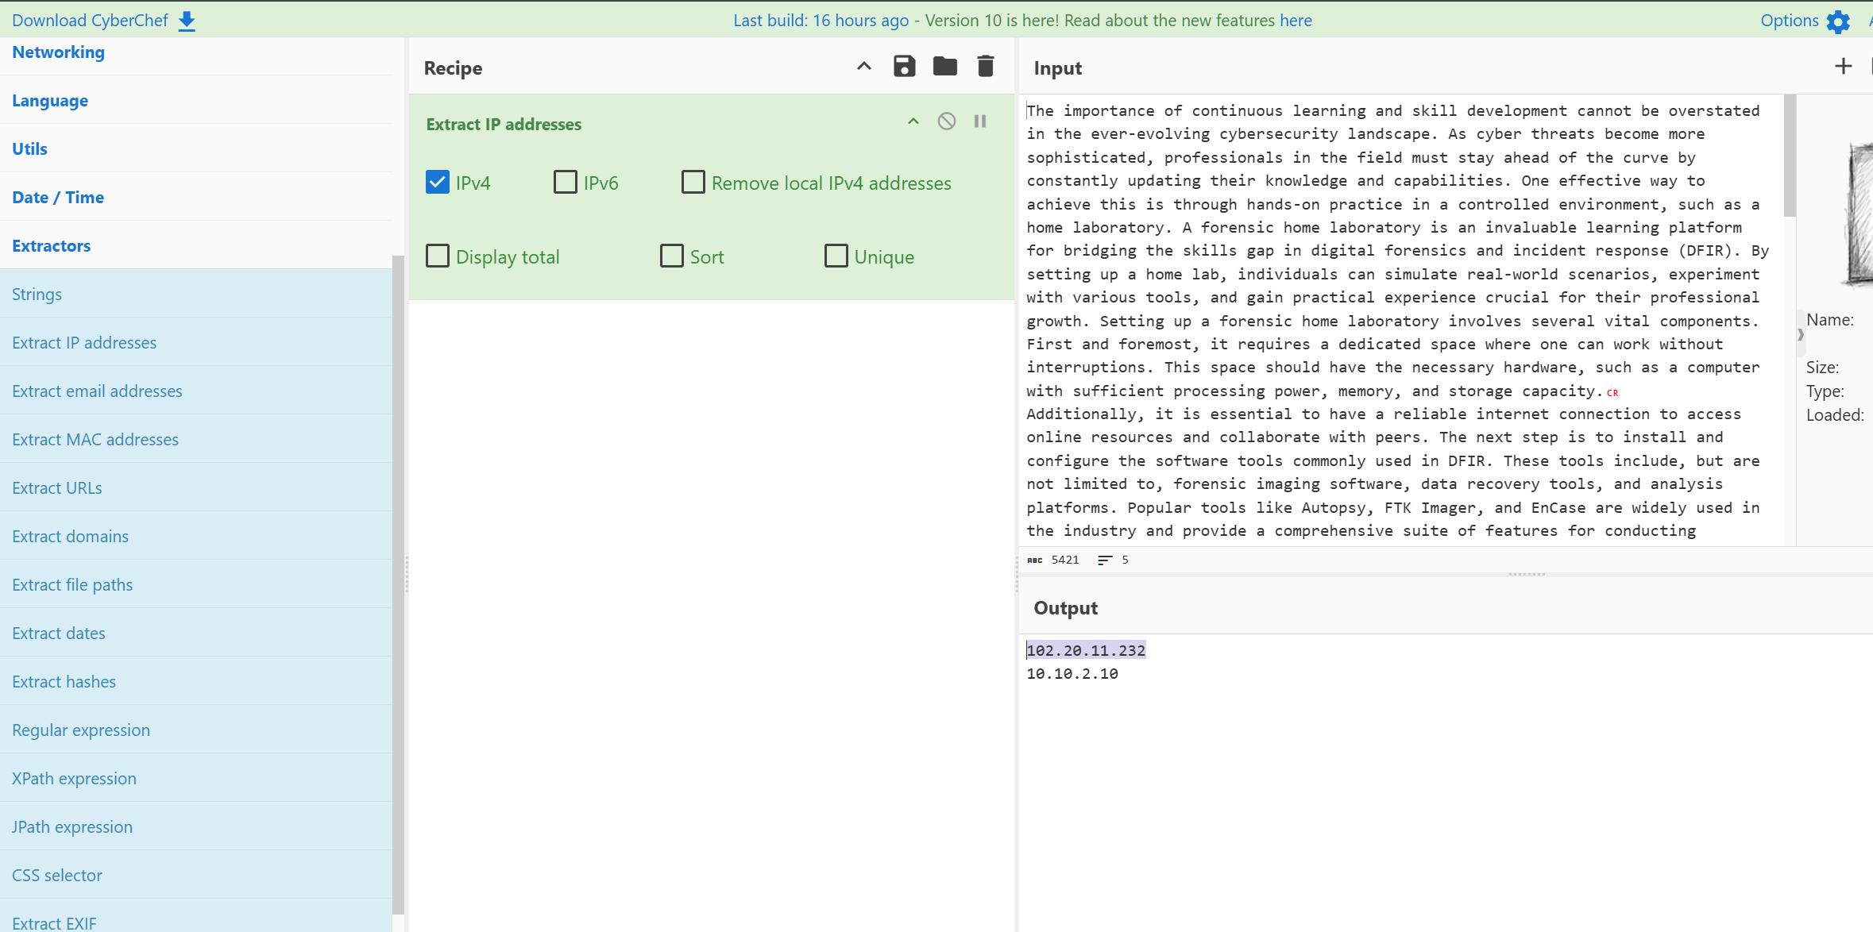
Task: Enable the Unique checkbox
Action: coord(836,256)
